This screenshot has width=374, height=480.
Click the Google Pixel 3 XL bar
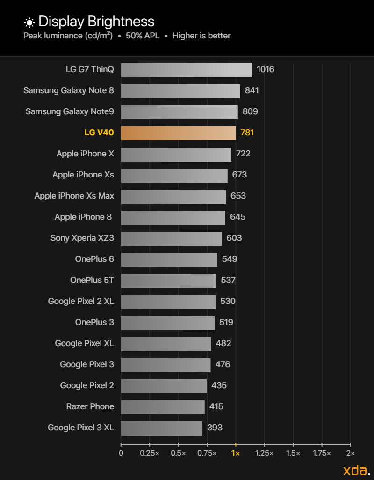point(162,428)
